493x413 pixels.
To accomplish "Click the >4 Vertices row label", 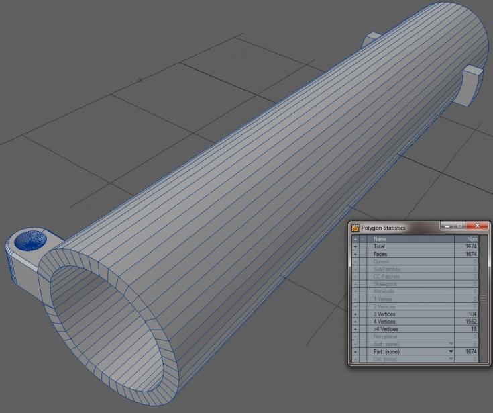I will [385, 329].
